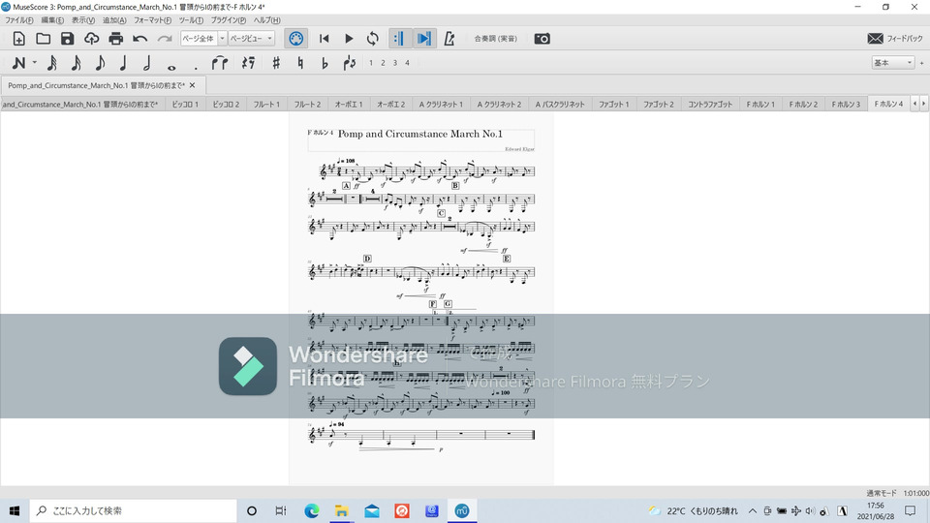The width and height of the screenshot is (930, 523).
Task: Open the 基本 workspace dropdown
Action: tap(892, 63)
